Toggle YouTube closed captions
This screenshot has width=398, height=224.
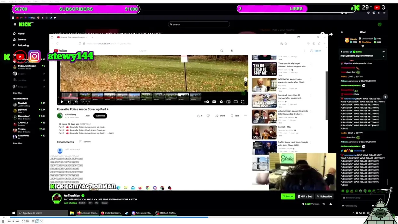pos(214,102)
